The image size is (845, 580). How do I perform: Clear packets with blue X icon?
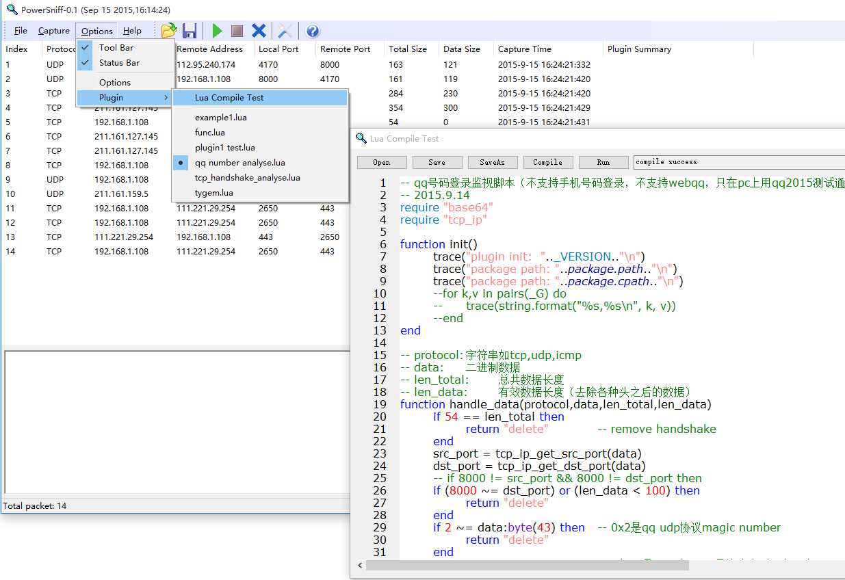259,31
